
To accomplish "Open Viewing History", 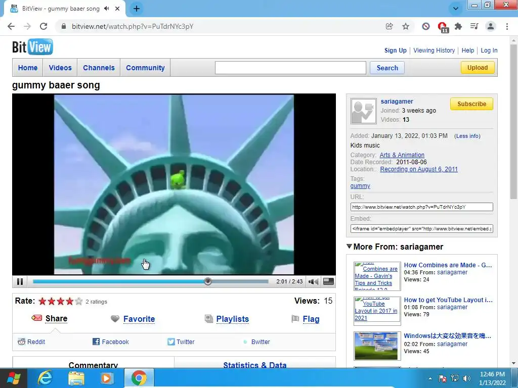I will point(434,51).
